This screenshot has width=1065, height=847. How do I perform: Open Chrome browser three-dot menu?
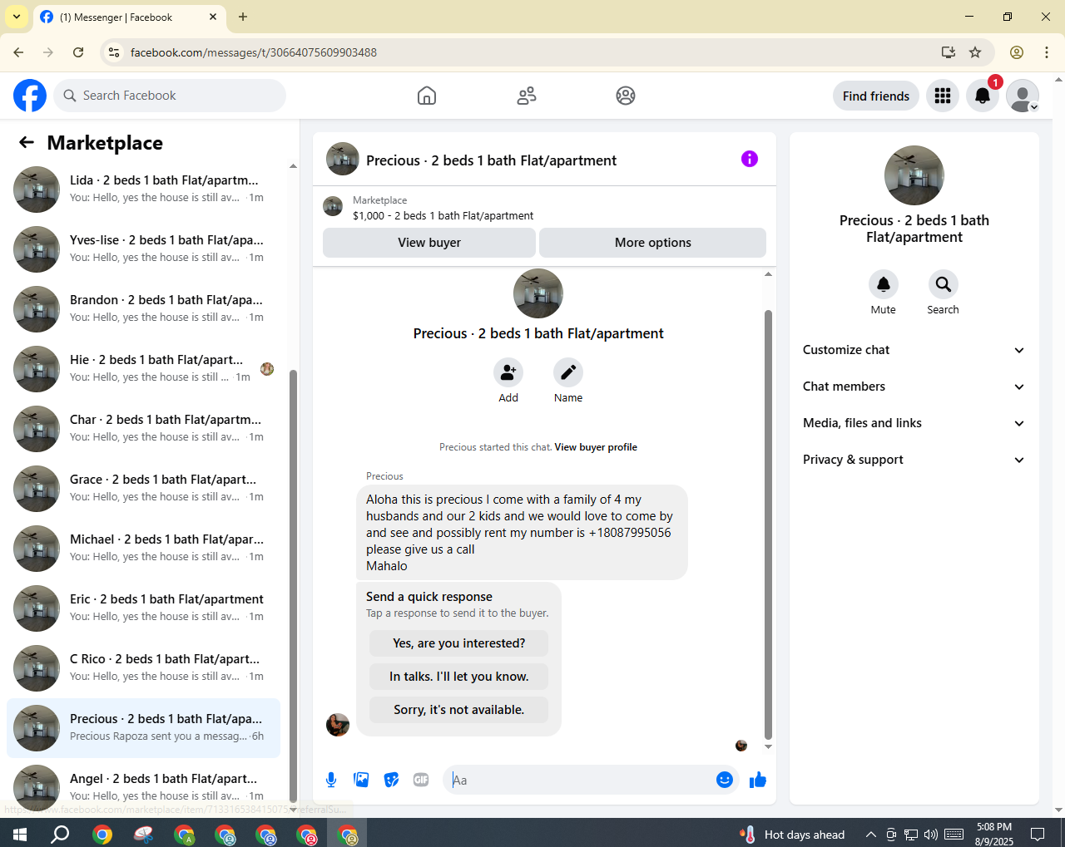1047,52
